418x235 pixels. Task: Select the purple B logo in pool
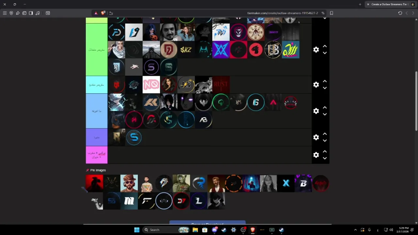tap(303, 183)
